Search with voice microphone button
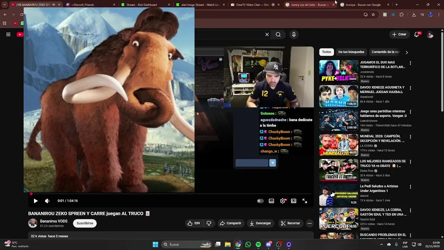The width and height of the screenshot is (444, 250). [x=294, y=34]
